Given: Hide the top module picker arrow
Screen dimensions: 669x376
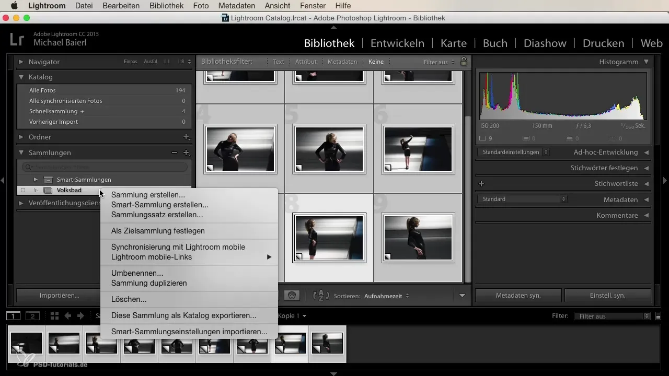Looking at the screenshot, I should coord(334,27).
